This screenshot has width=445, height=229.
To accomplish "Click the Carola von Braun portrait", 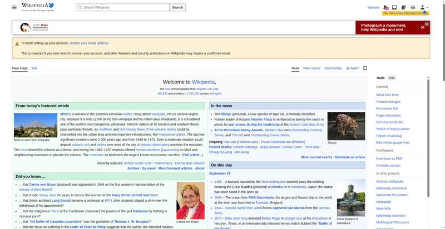I will click(190, 200).
